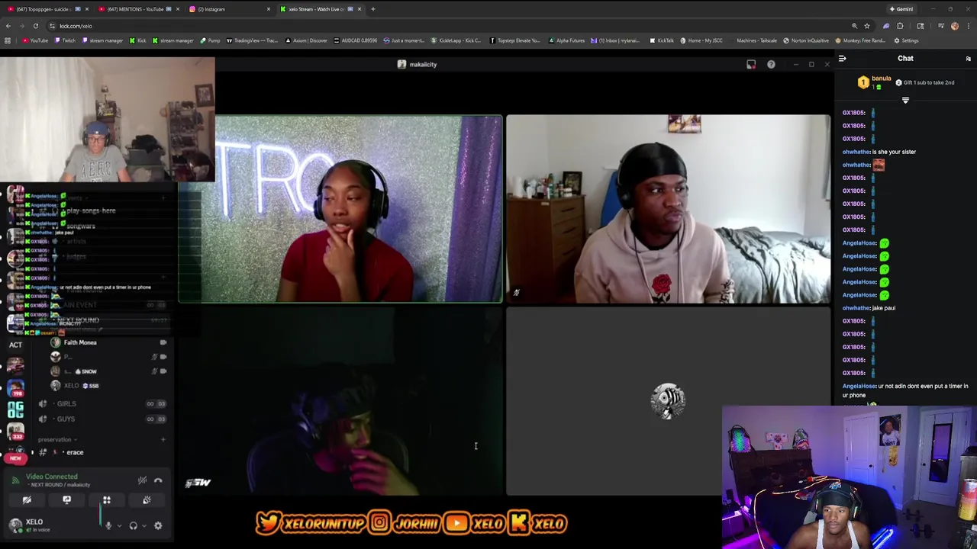Switch to Topoppgen YouTube tab

pyautogui.click(x=47, y=9)
